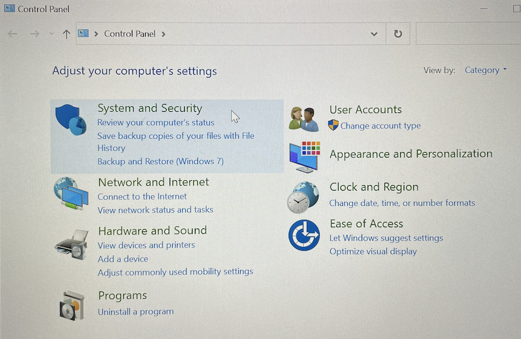Go up one level with the up arrow
The image size is (521, 339).
(66, 34)
